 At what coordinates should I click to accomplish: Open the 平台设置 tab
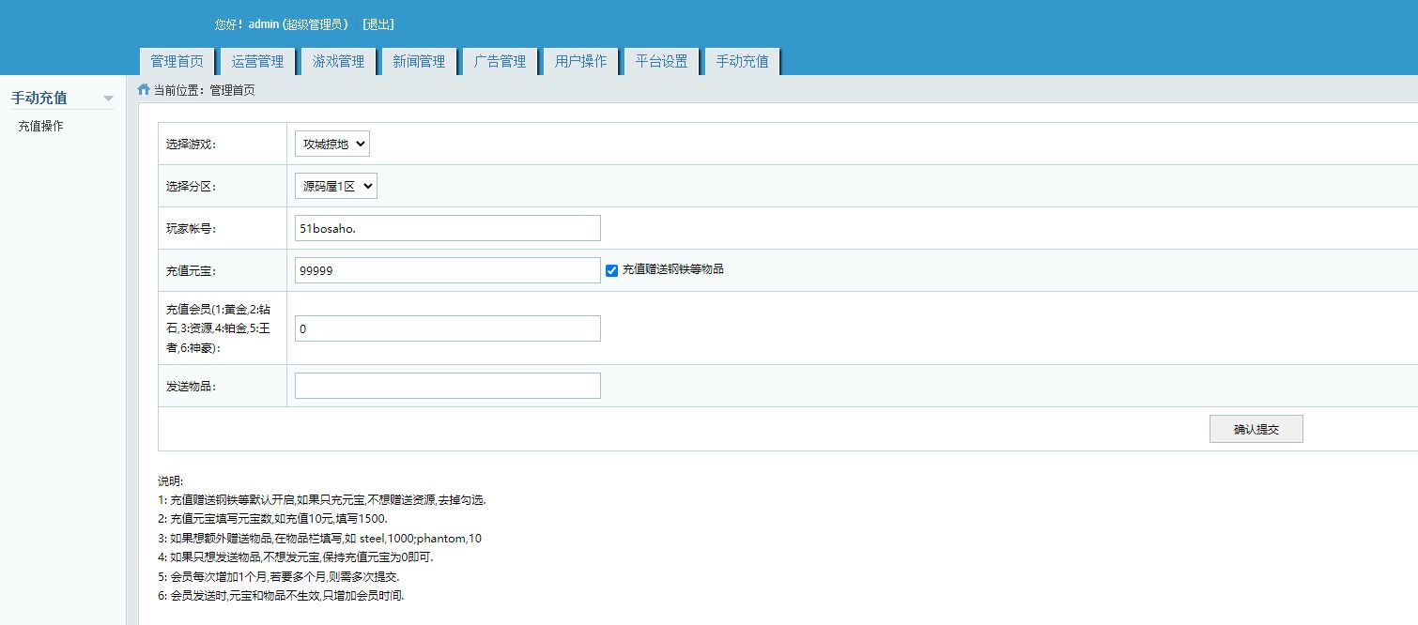point(661,62)
